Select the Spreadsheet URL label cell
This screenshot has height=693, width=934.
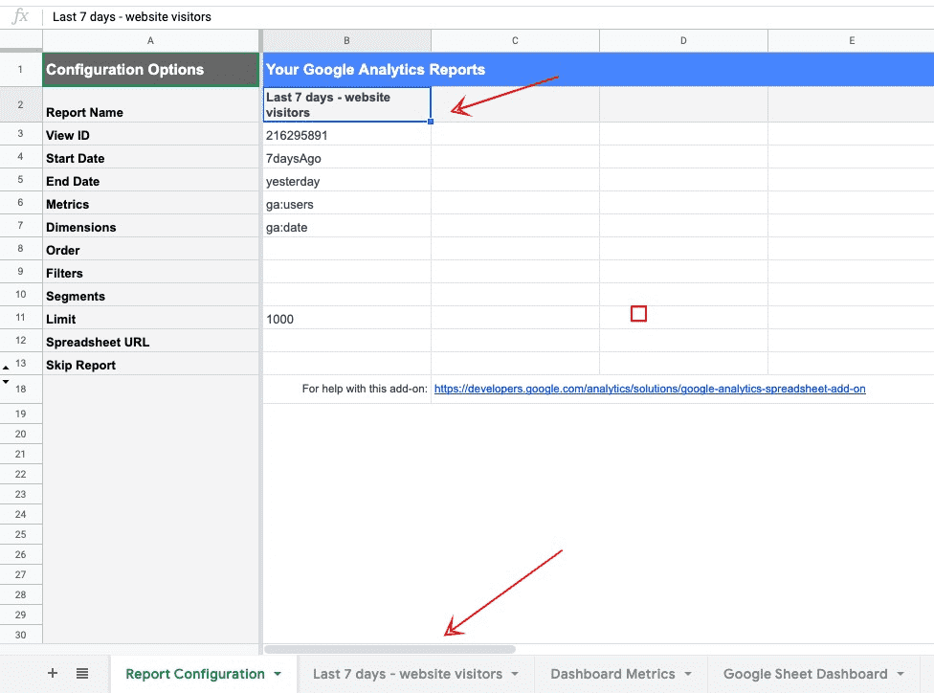click(x=150, y=341)
